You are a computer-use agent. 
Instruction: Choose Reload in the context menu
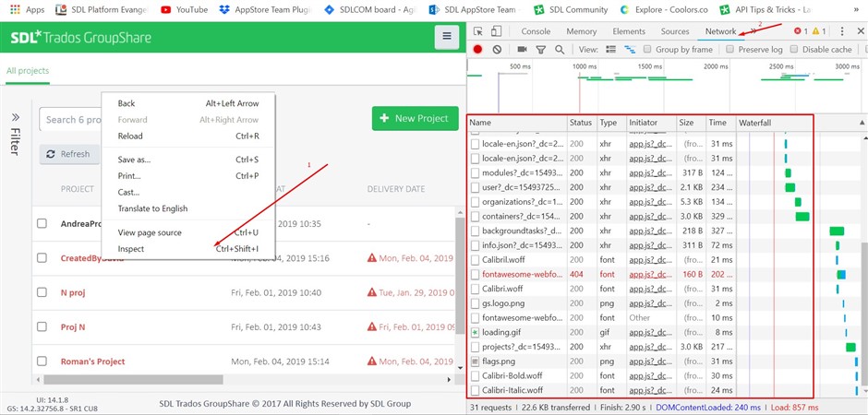188,136
